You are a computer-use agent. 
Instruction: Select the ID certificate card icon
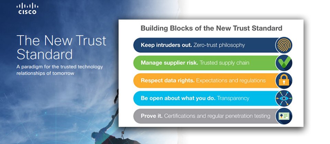[284, 116]
